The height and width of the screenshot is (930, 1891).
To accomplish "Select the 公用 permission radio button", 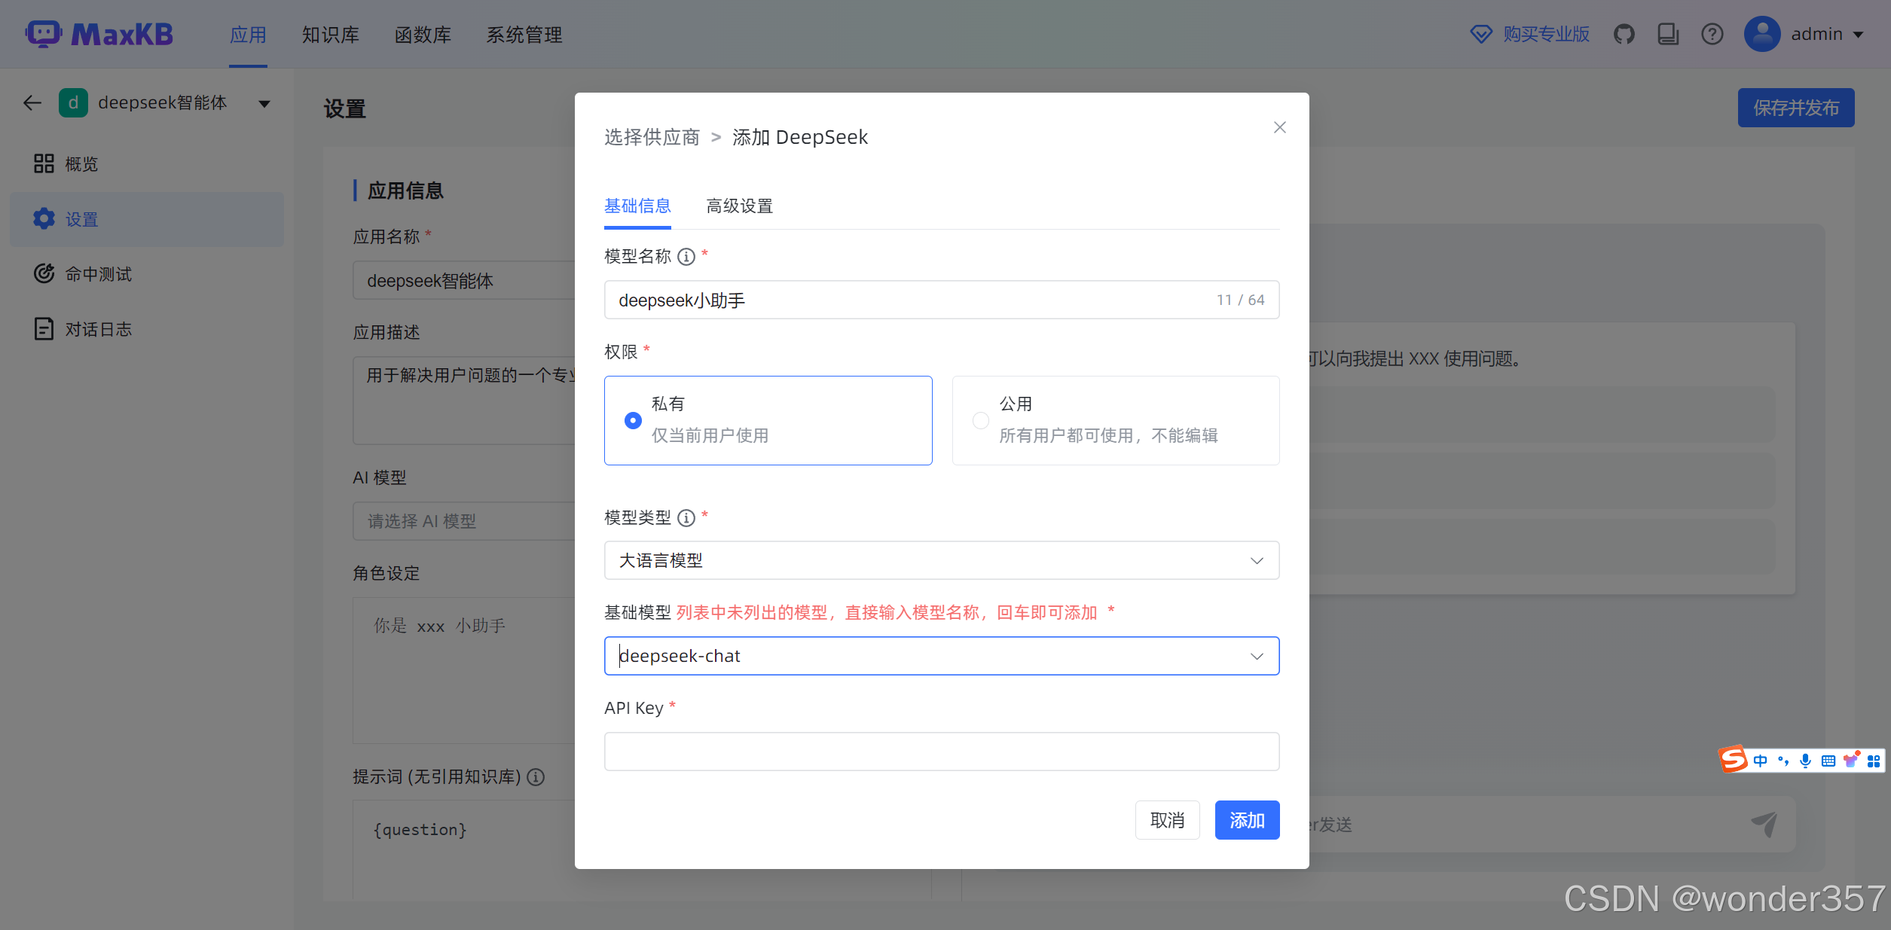I will 980,420.
